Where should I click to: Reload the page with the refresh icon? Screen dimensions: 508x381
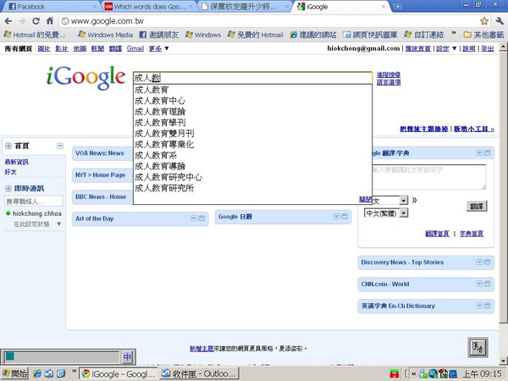(x=36, y=21)
